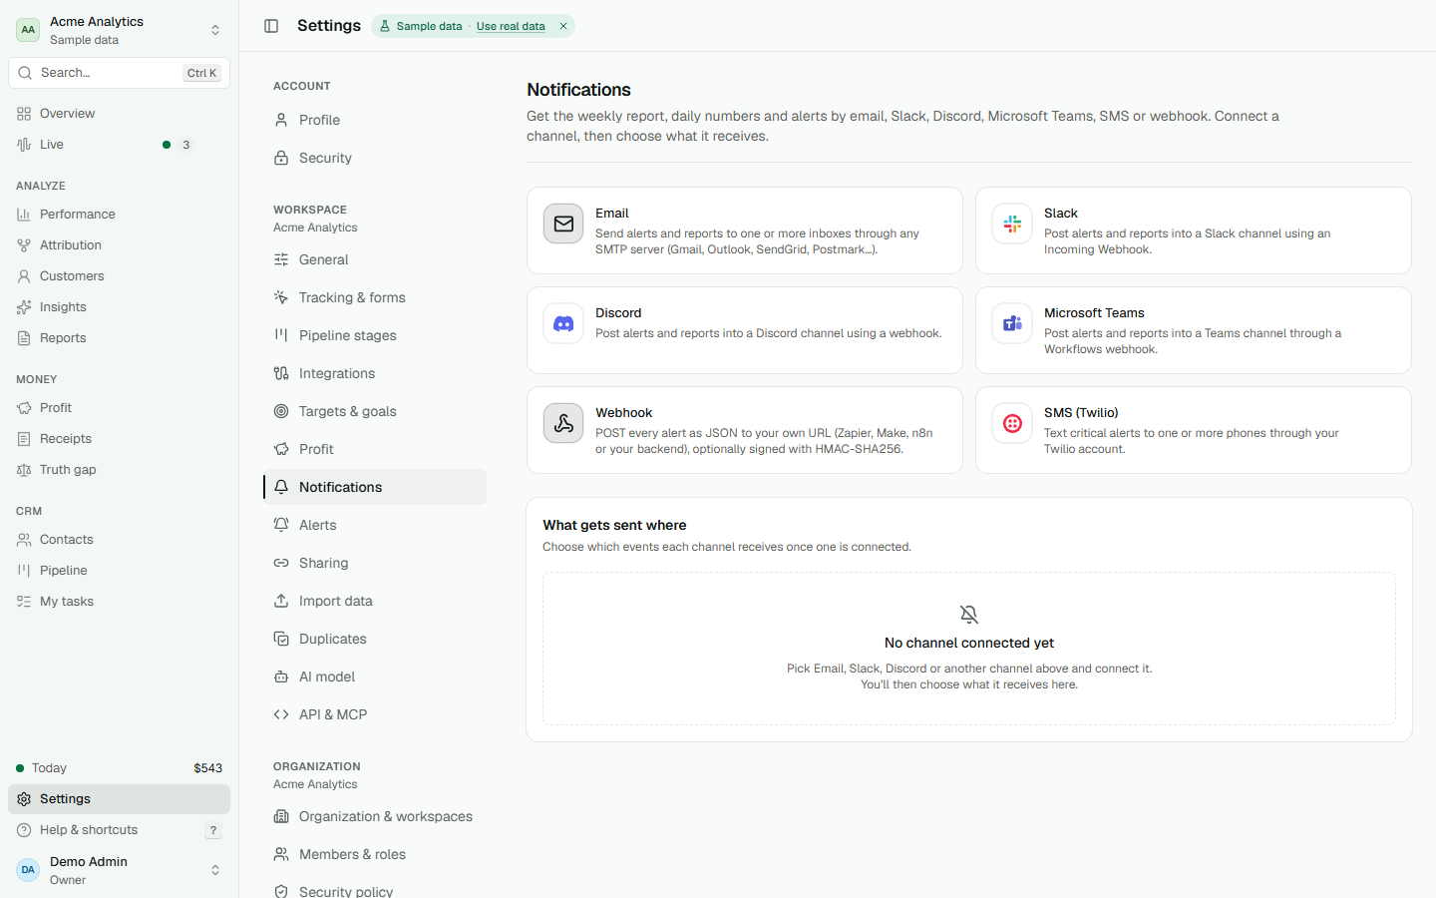Image resolution: width=1436 pixels, height=898 pixels.
Task: Click the Reports sidebar icon
Action: [24, 338]
